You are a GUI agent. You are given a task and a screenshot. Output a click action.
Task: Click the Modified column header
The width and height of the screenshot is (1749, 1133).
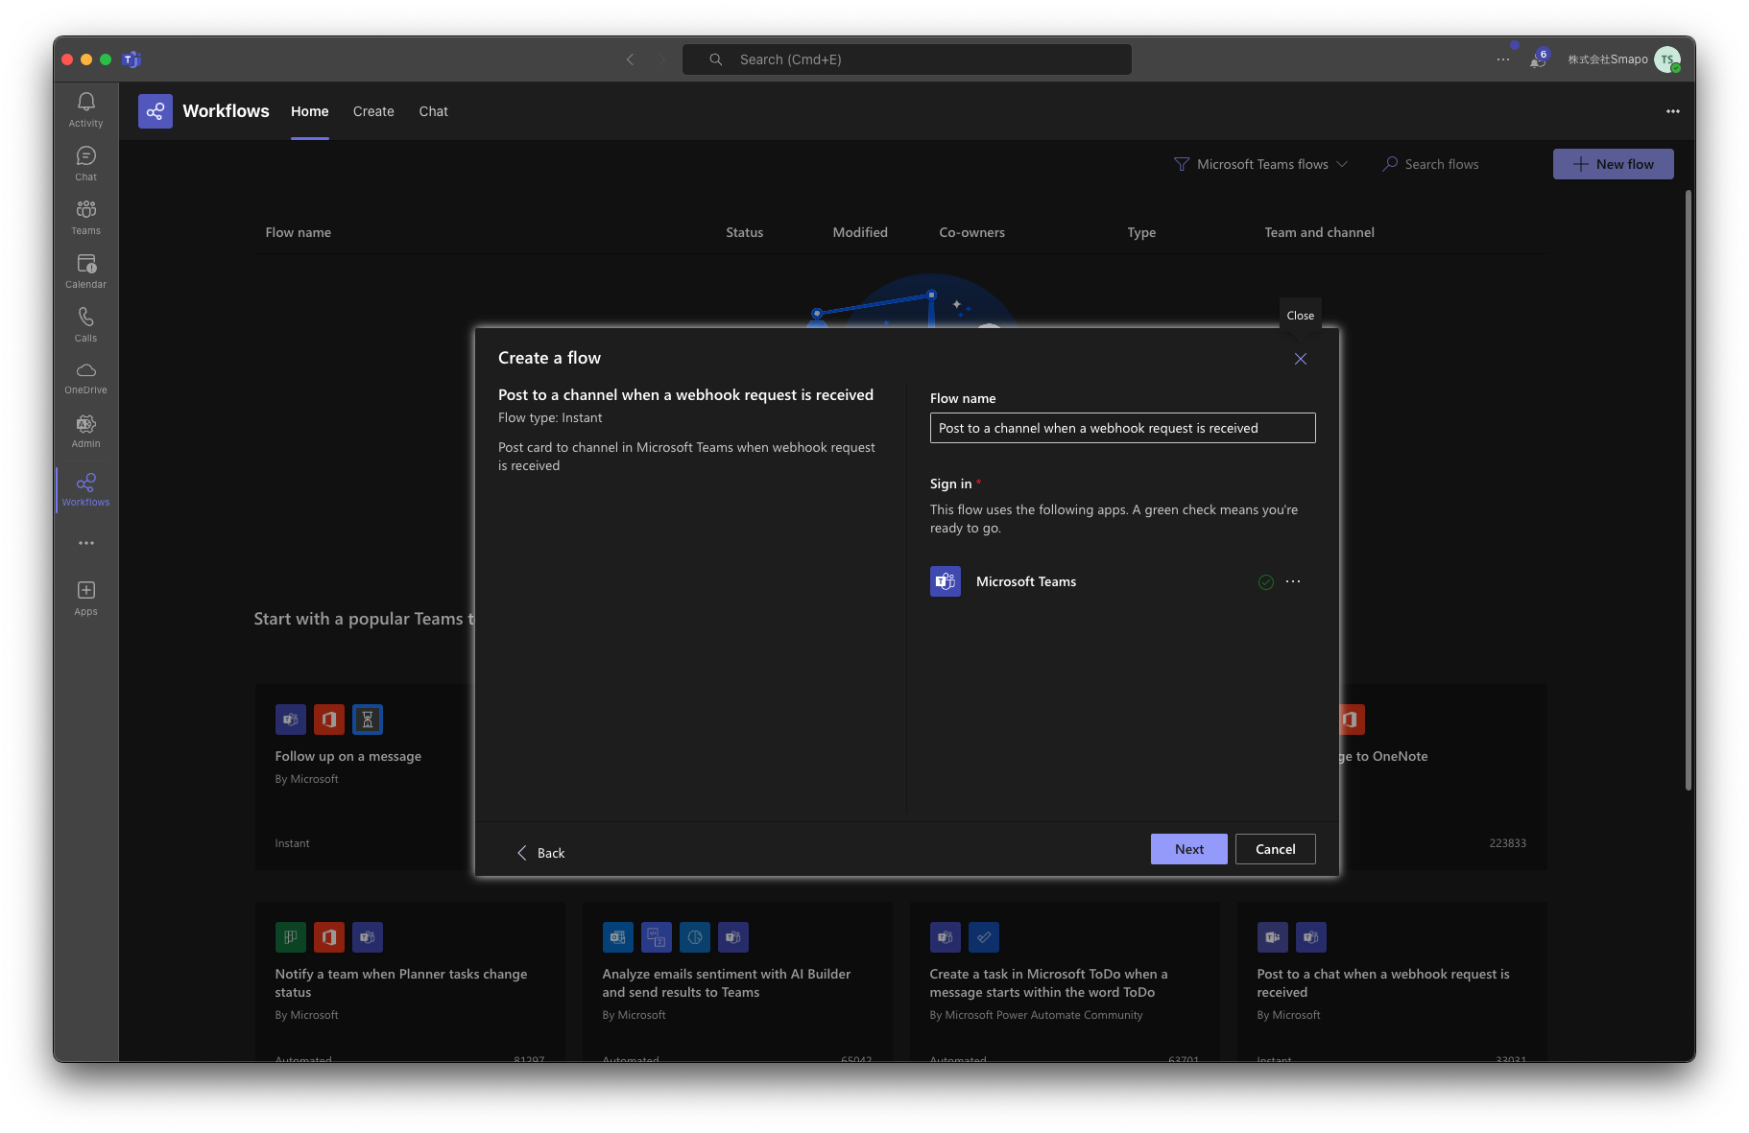pyautogui.click(x=860, y=232)
